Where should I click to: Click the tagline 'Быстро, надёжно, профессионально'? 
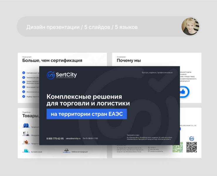[x=157, y=72]
